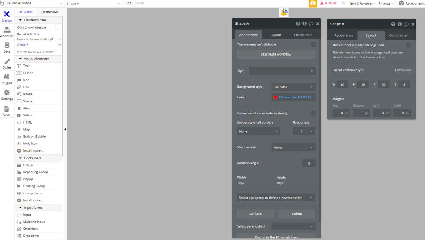The width and height of the screenshot is (425, 240).
Task: Toggle visibility eye for the IonicIcon element
Action: 59,39
